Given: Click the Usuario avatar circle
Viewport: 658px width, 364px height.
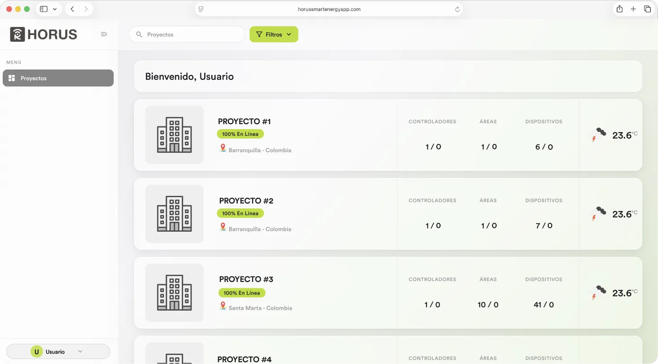Looking at the screenshot, I should (x=36, y=352).
